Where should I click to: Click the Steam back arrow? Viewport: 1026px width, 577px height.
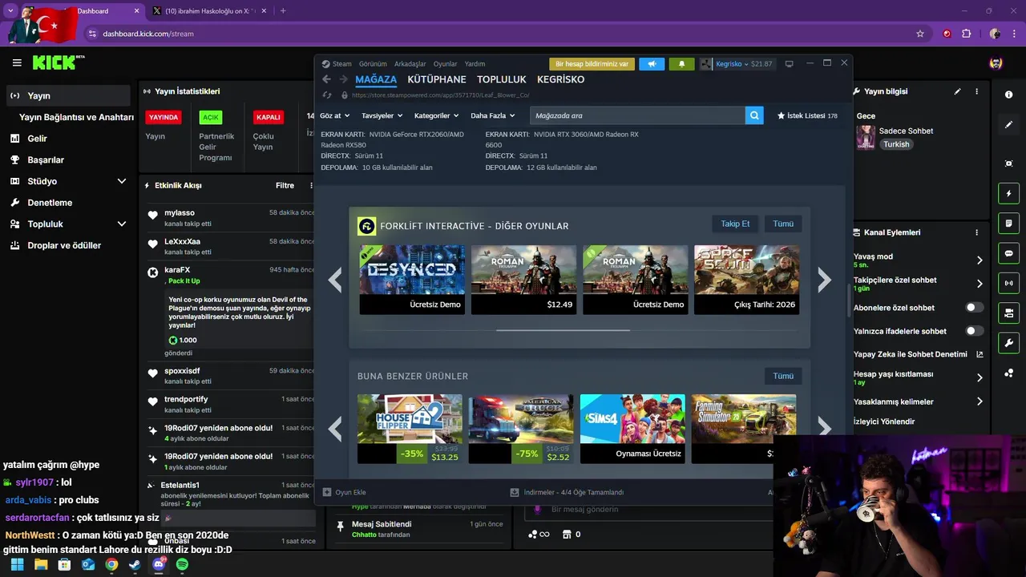pyautogui.click(x=326, y=79)
